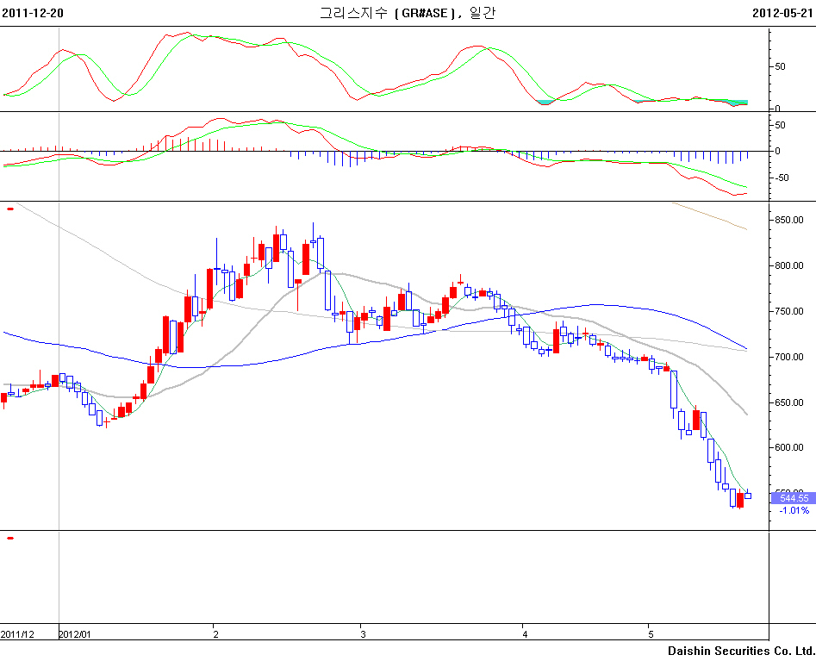
Task: Click the red marker in the price panel
Action: click(x=9, y=208)
